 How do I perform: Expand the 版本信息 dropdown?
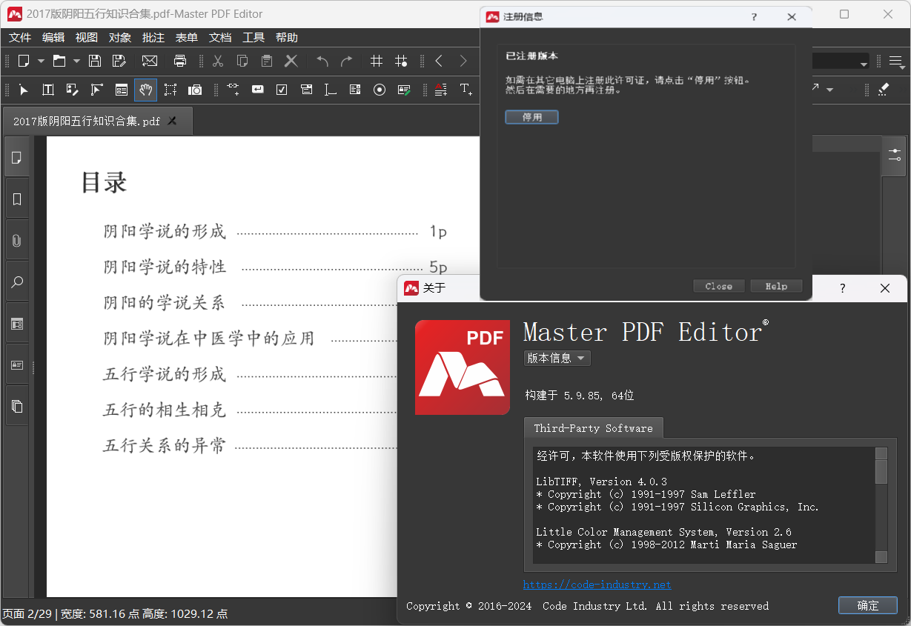point(557,358)
